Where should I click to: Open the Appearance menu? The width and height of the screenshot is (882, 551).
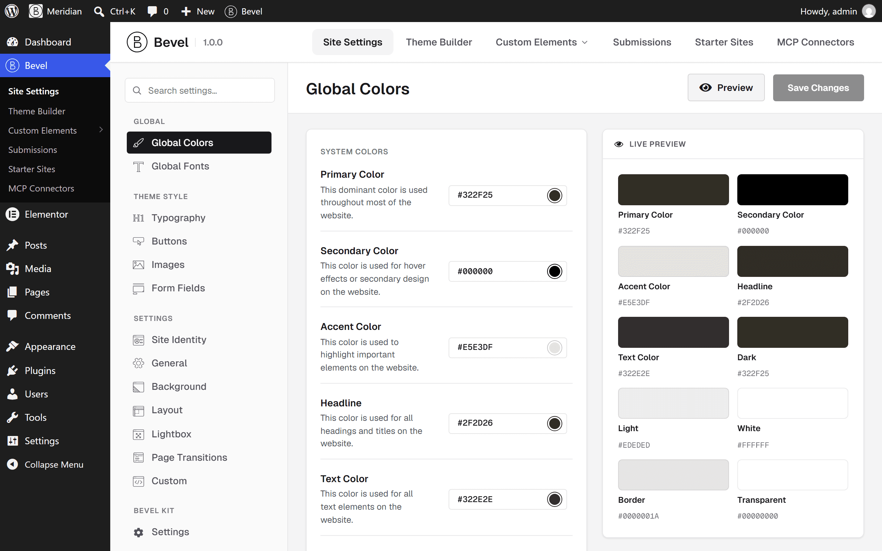(55, 346)
